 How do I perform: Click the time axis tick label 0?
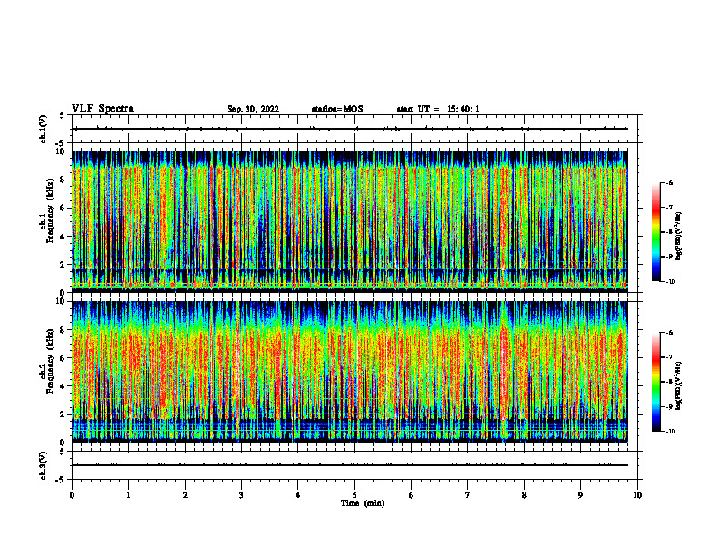coord(72,495)
